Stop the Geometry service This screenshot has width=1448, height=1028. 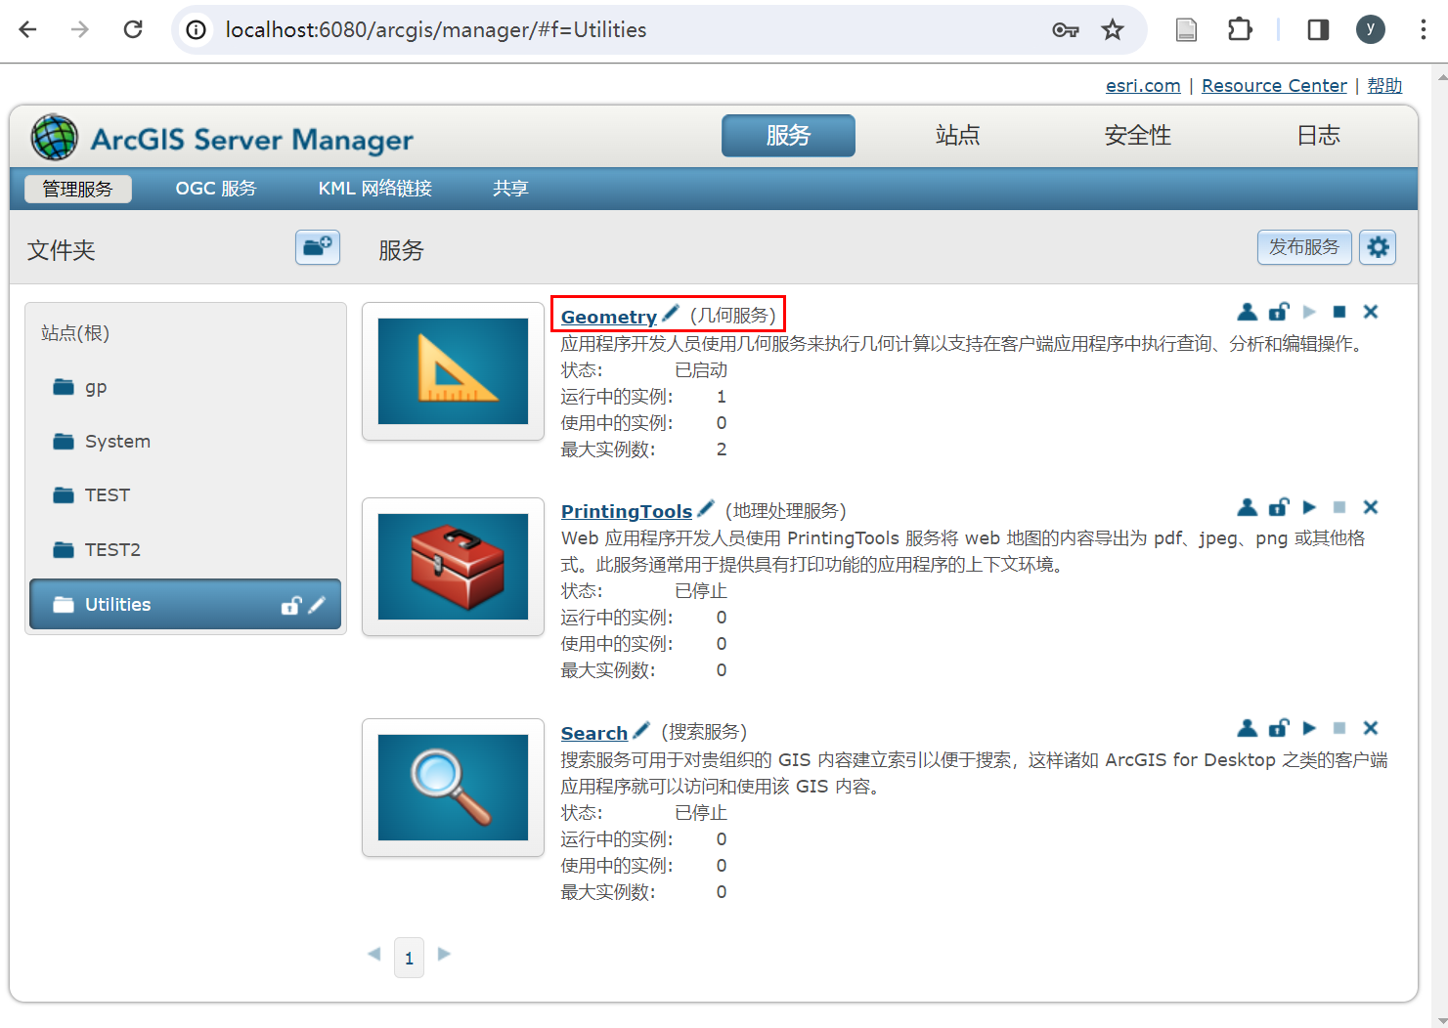click(1339, 312)
